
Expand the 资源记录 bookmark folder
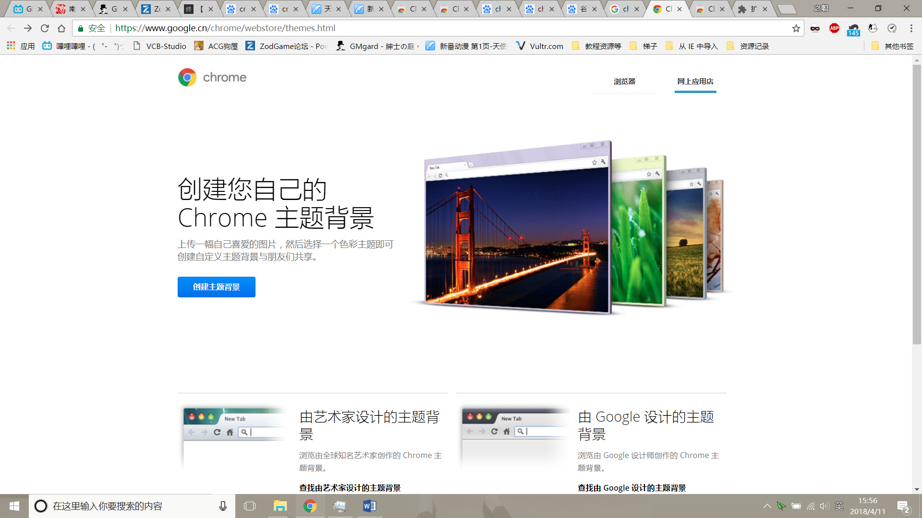click(x=748, y=46)
